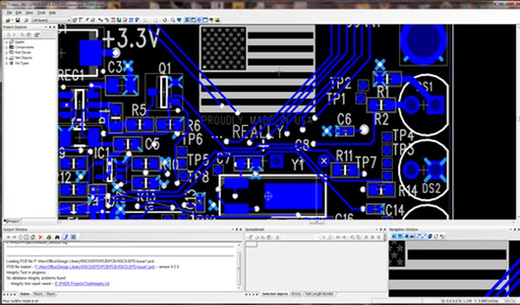Click the green globe icon in Navigation toolbar

430,236
